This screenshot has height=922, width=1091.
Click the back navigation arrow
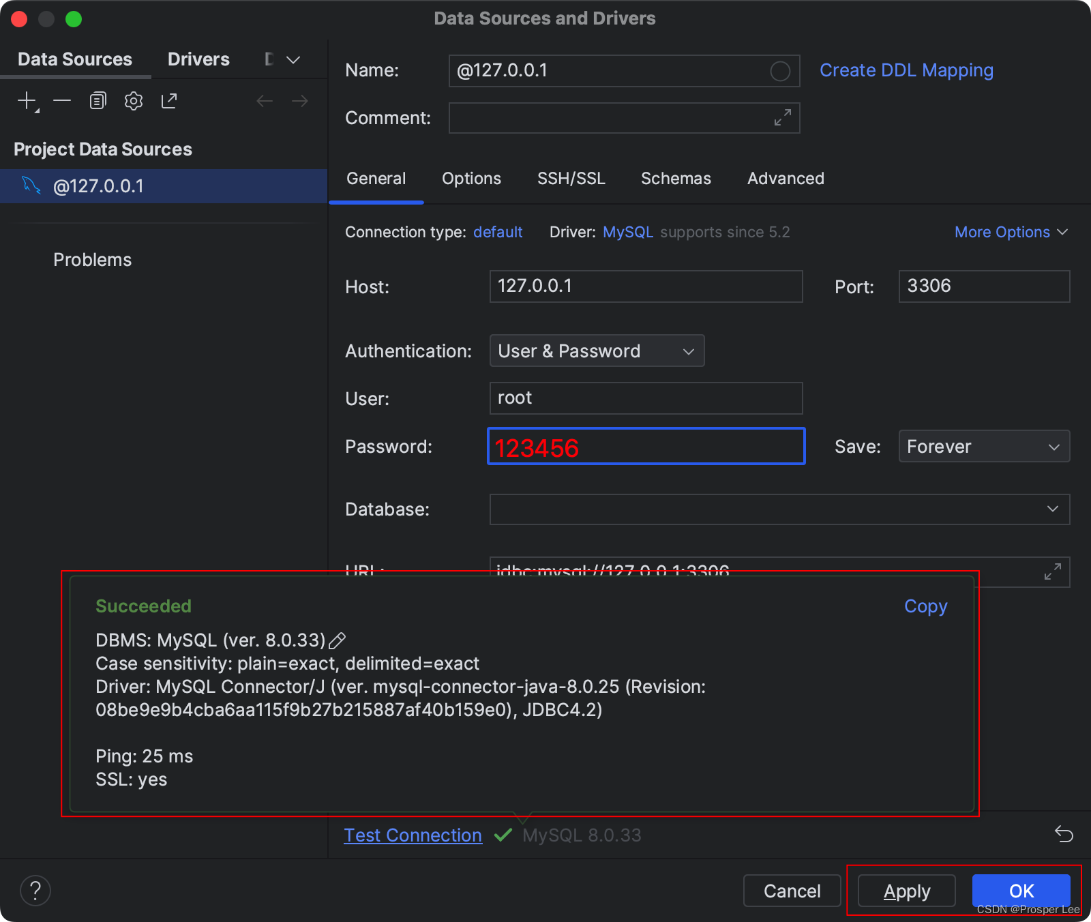click(265, 101)
